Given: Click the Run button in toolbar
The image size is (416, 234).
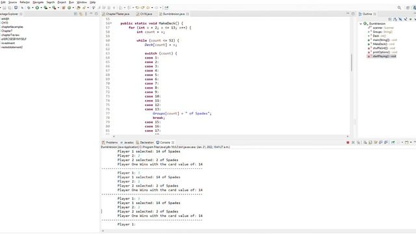Looking at the screenshot, I should tap(37, 8).
